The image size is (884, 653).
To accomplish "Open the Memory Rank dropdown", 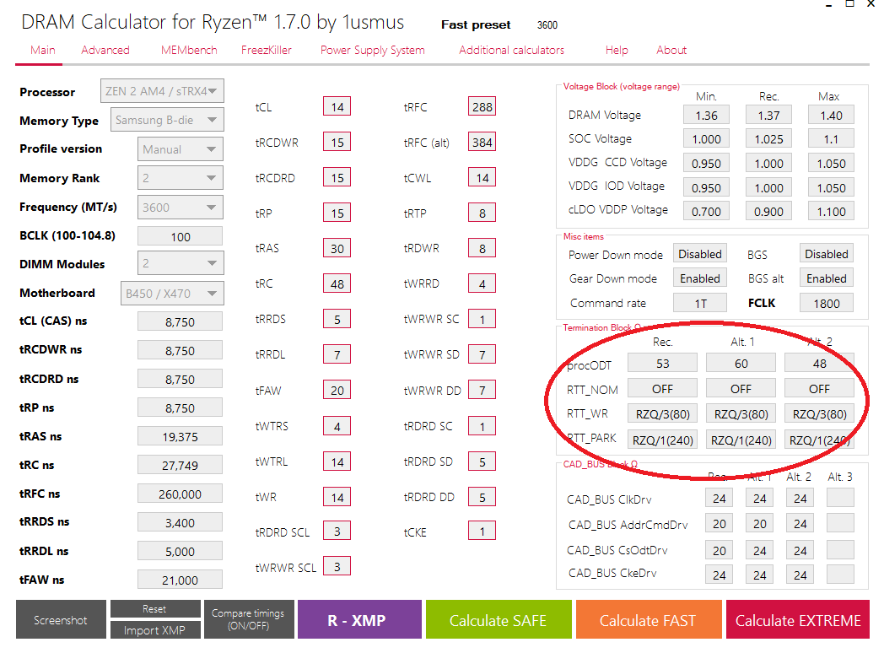I will (181, 178).
